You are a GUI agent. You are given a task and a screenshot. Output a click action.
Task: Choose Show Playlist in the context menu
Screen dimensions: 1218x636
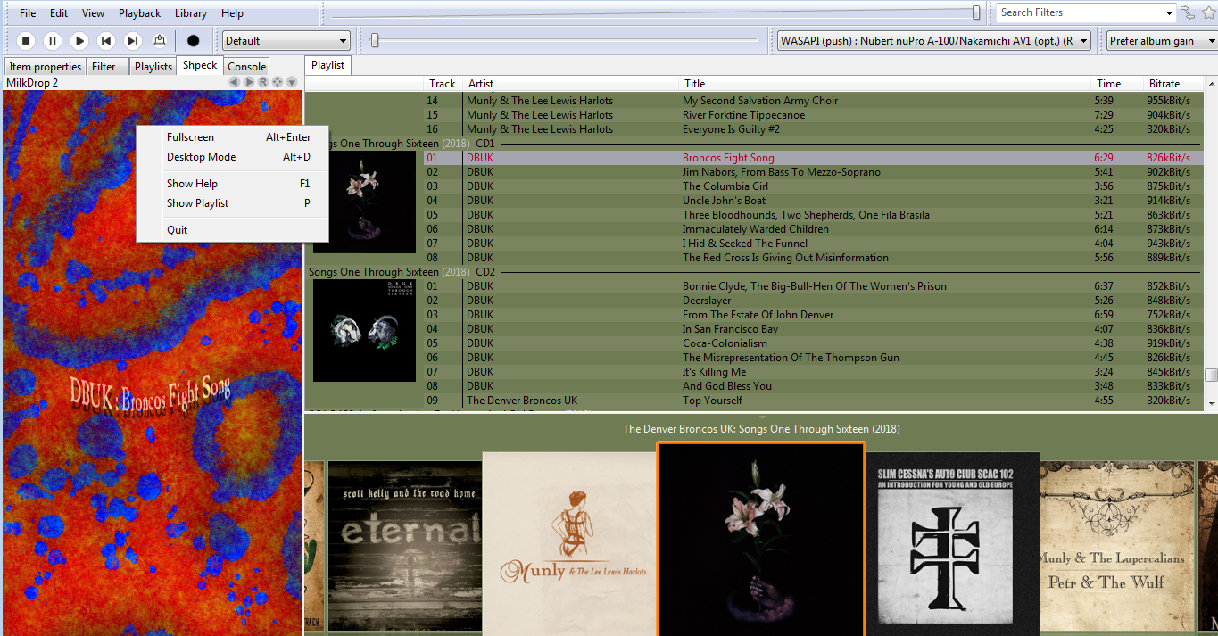coord(197,202)
